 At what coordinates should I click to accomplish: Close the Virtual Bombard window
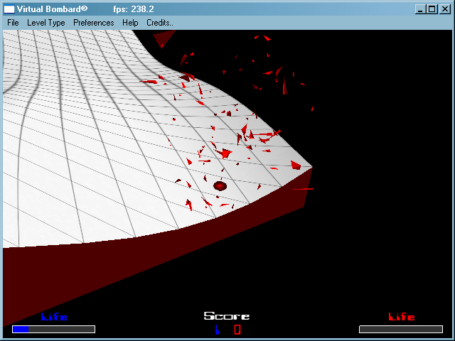(x=445, y=9)
